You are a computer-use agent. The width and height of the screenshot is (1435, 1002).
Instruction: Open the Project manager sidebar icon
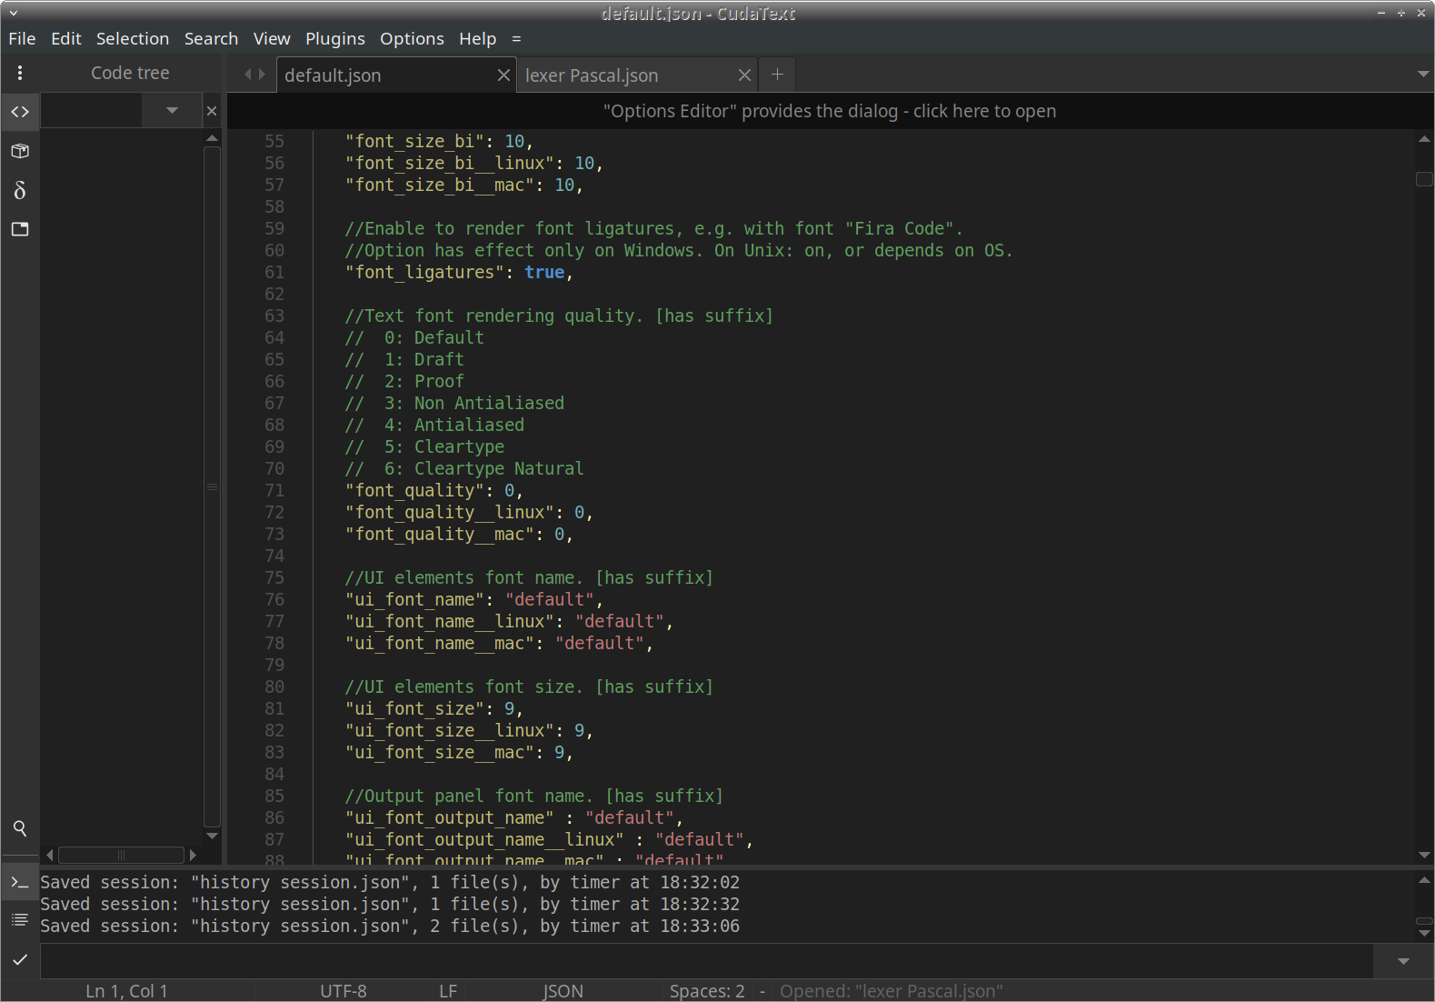(20, 151)
